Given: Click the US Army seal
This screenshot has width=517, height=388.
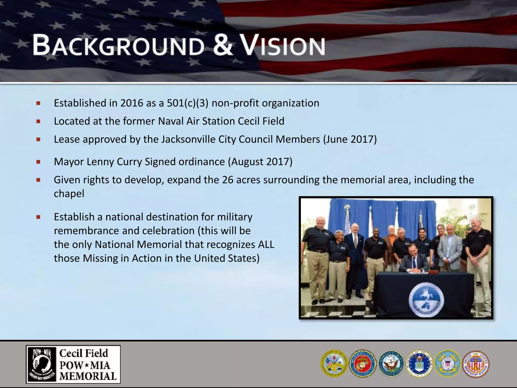Looking at the screenshot, I should click(334, 364).
